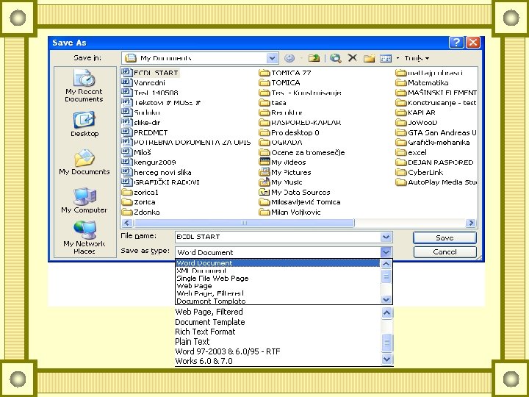This screenshot has height=397, width=529.
Task: Choose Single File Web Page type
Action: (278, 278)
